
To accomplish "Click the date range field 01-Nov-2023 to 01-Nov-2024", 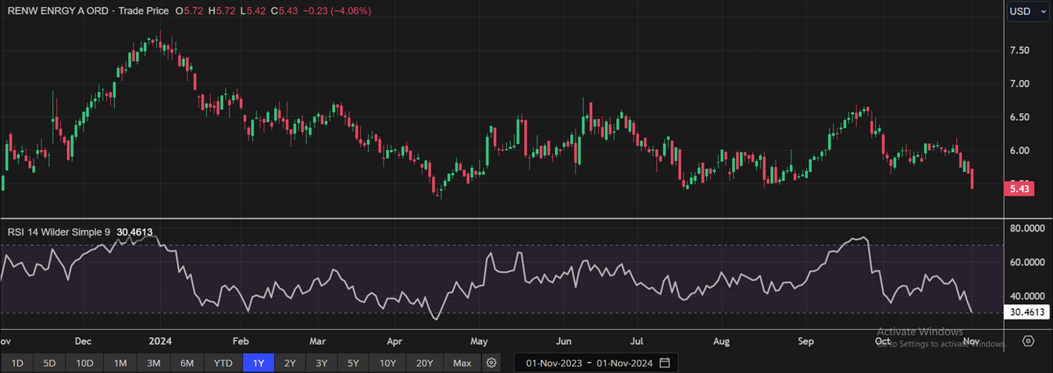I will tap(590, 363).
